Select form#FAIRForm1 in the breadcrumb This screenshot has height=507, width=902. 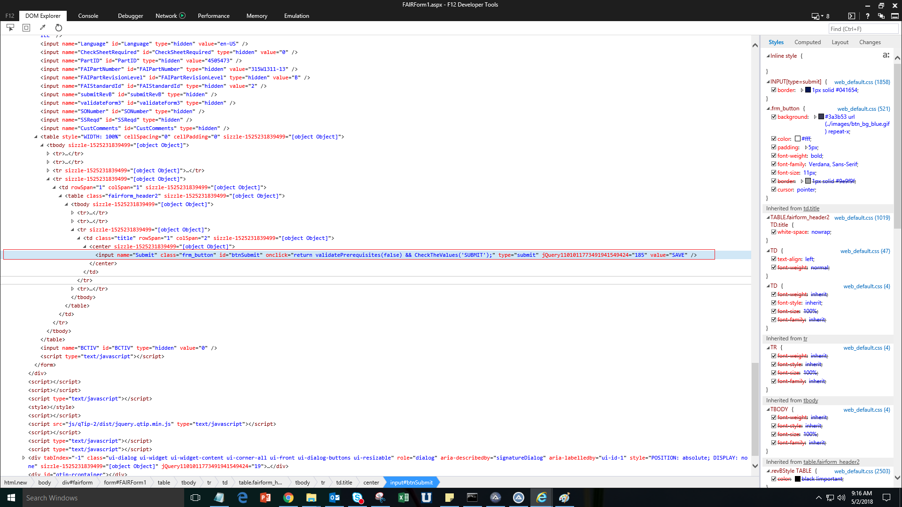[125, 482]
